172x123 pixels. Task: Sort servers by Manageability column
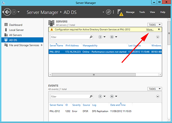coord(90,45)
